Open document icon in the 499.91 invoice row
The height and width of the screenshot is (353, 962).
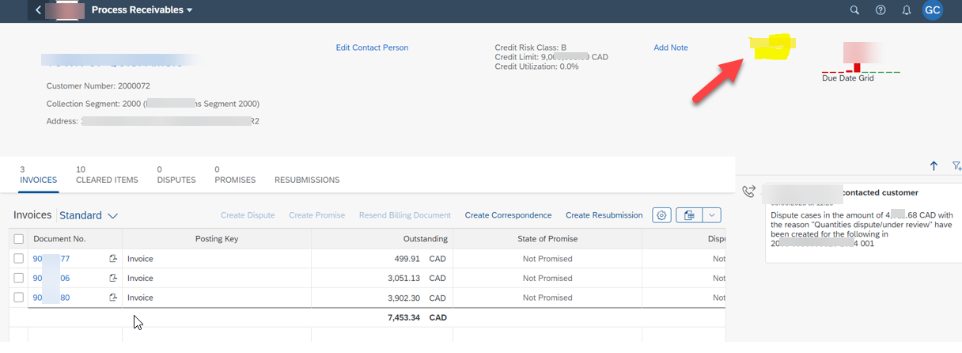pyautogui.click(x=113, y=259)
